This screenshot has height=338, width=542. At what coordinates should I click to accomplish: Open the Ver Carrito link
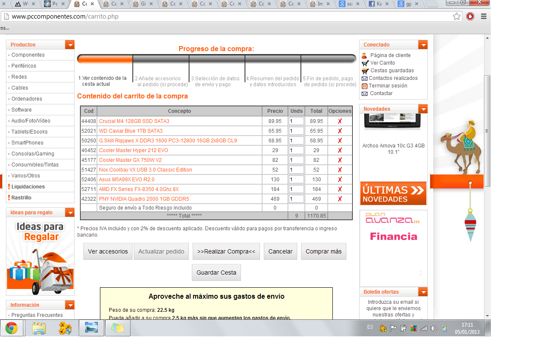[383, 63]
